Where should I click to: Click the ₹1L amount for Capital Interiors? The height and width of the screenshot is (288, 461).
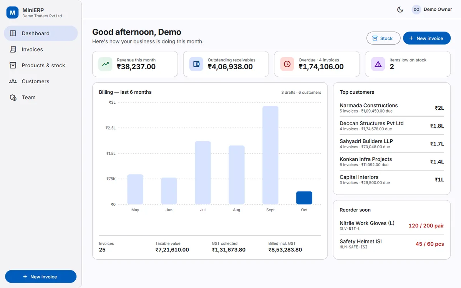[x=439, y=180]
